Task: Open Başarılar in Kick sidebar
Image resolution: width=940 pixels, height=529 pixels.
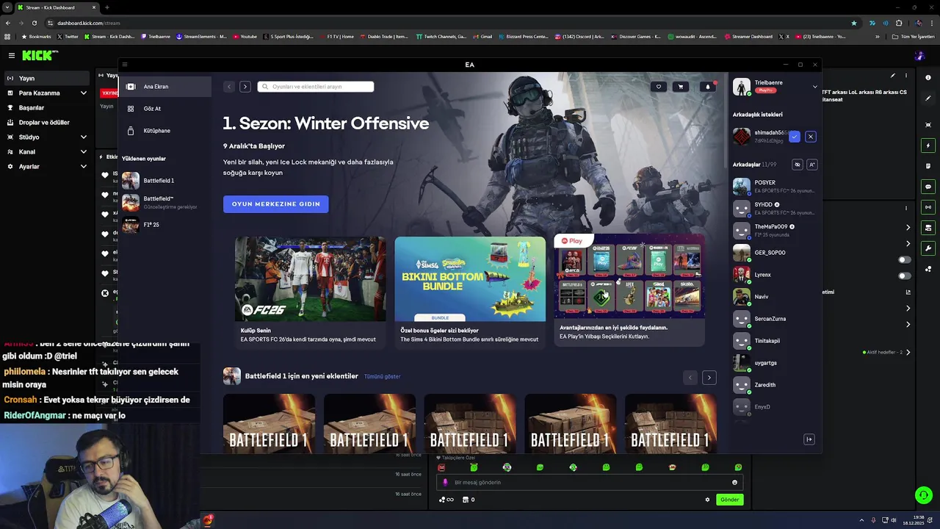Action: tap(48, 108)
